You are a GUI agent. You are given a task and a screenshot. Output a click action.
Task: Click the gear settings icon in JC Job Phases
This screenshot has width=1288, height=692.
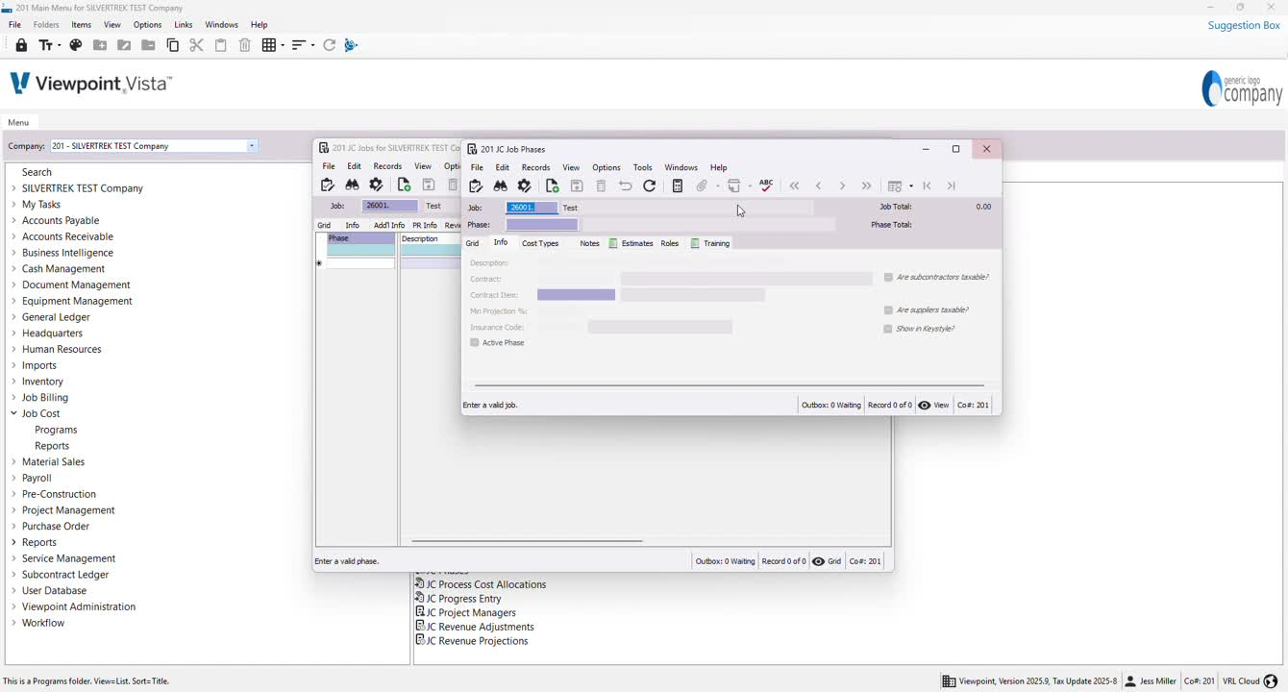525,186
